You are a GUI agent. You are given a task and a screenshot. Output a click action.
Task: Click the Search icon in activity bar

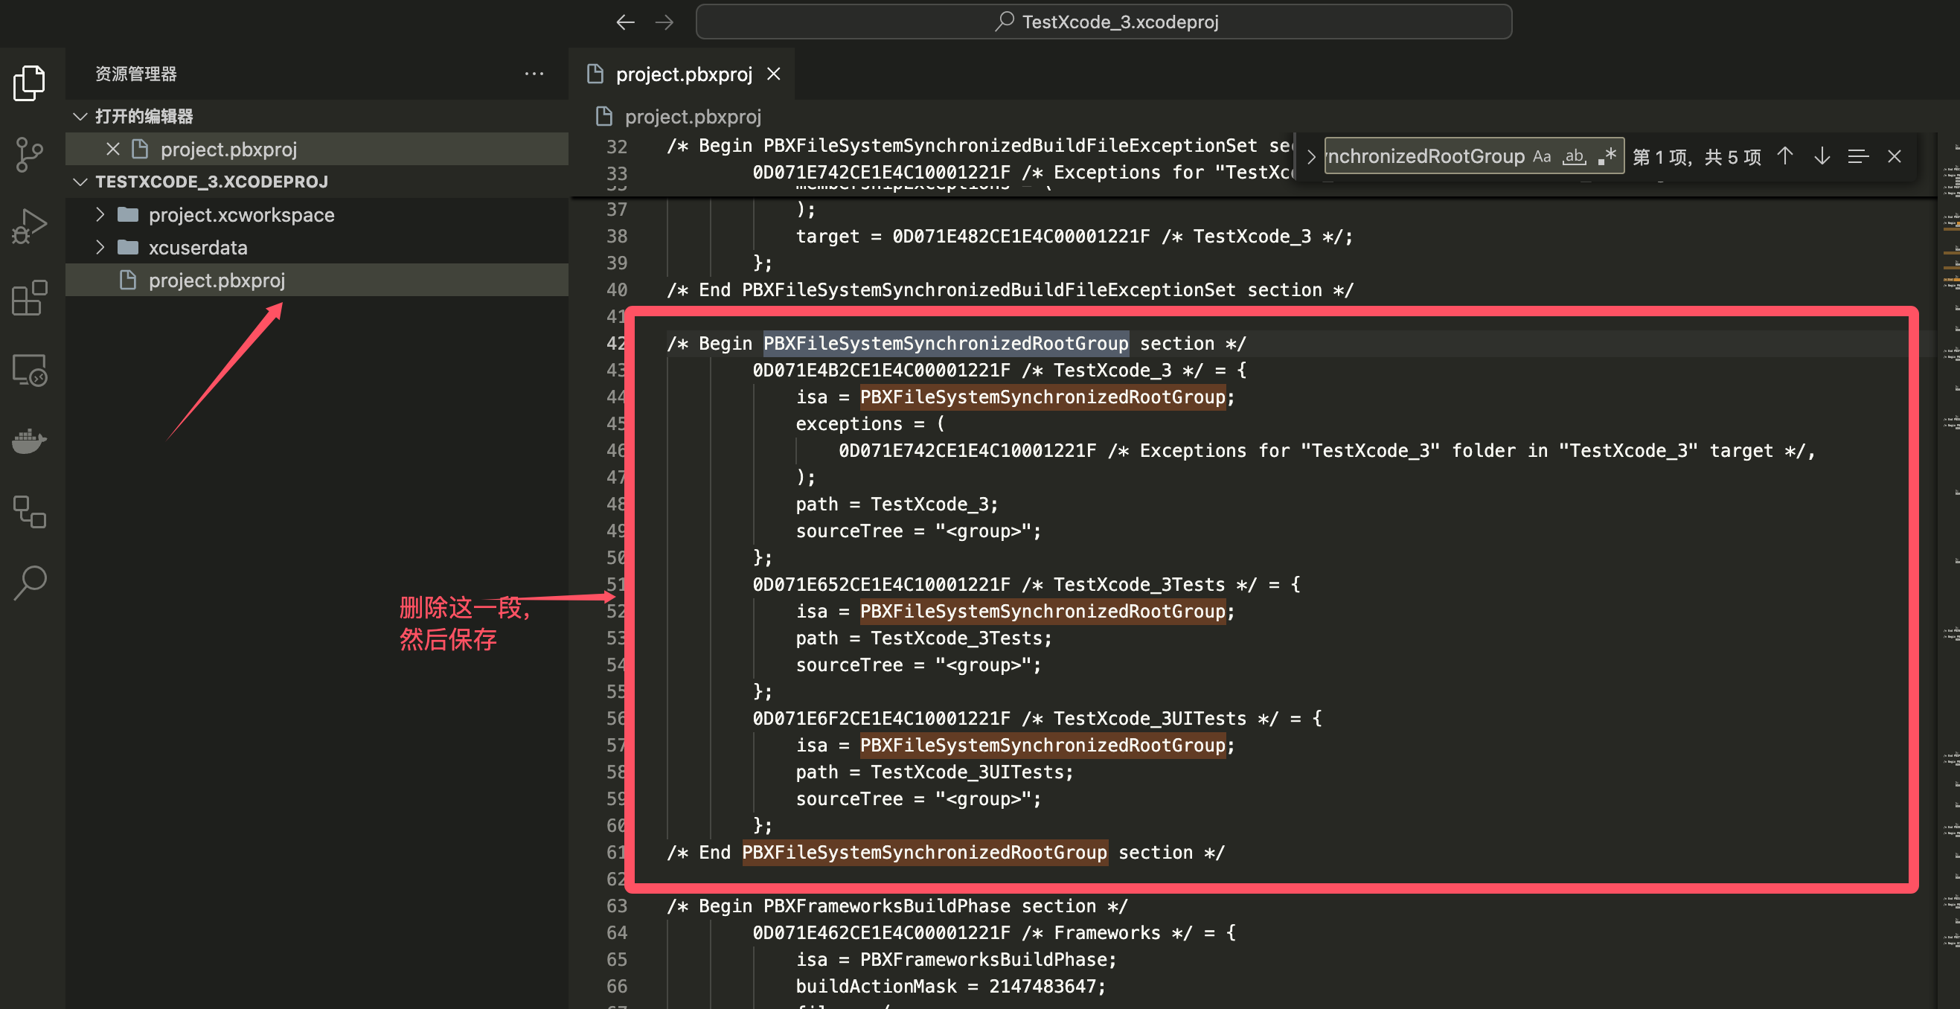tap(30, 583)
